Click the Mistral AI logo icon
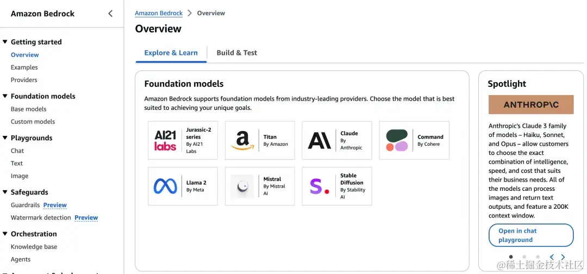 (x=242, y=186)
